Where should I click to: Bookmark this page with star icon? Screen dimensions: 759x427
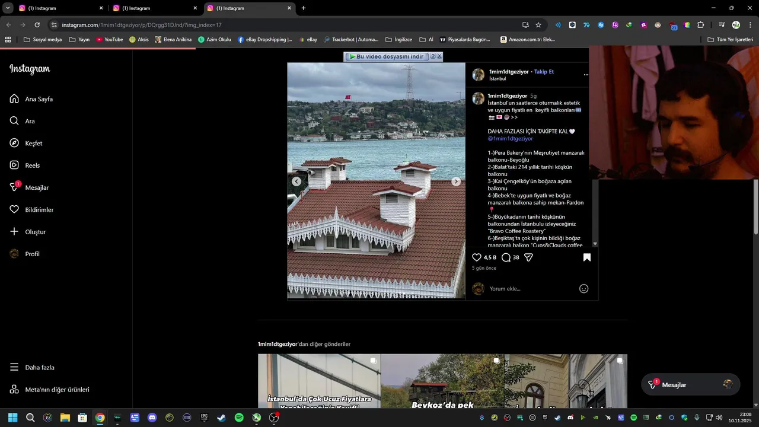point(538,25)
